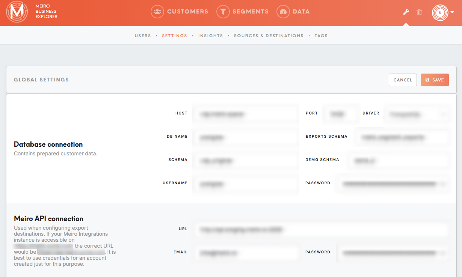Focus the DB Name field
The height and width of the screenshot is (277, 462).
pyautogui.click(x=246, y=137)
